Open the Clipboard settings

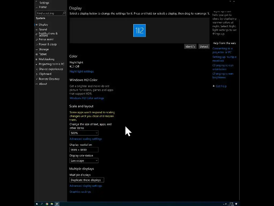point(45,74)
